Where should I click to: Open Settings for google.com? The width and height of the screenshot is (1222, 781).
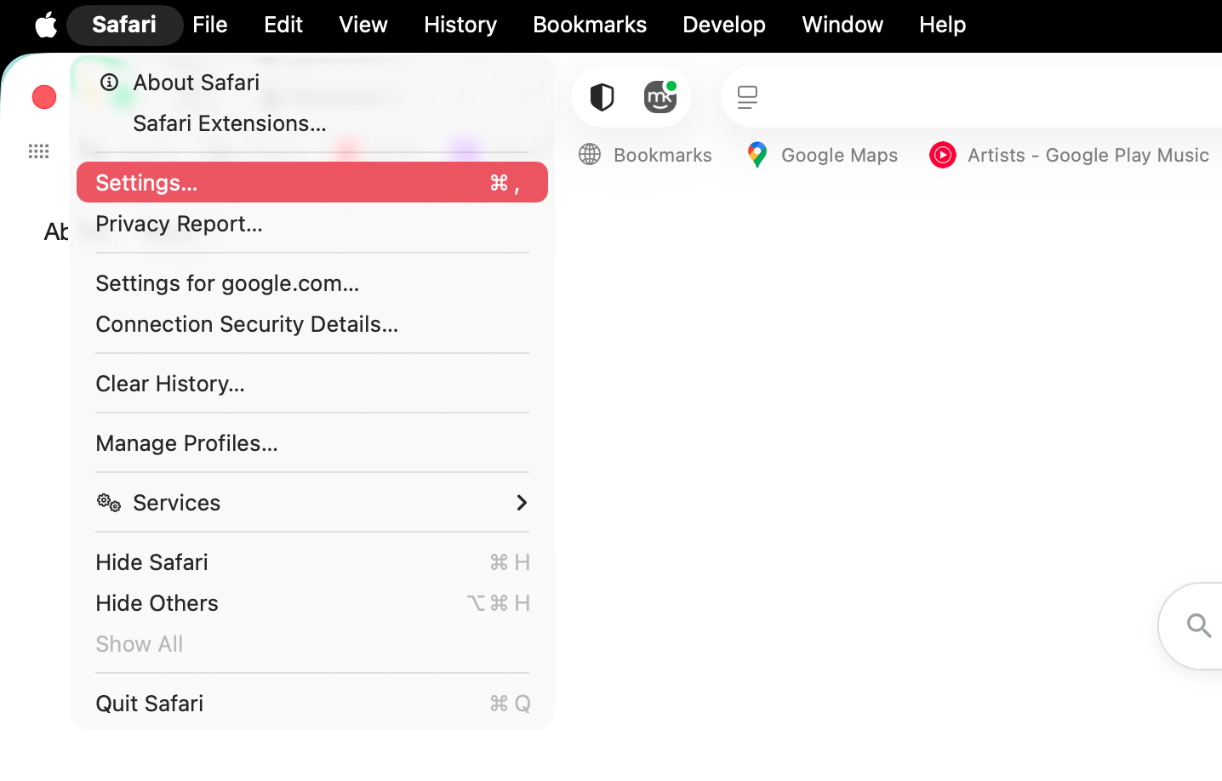pyautogui.click(x=227, y=283)
